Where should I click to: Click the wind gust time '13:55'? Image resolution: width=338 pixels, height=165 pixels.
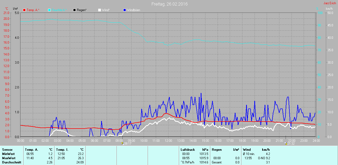[x=248, y=158]
